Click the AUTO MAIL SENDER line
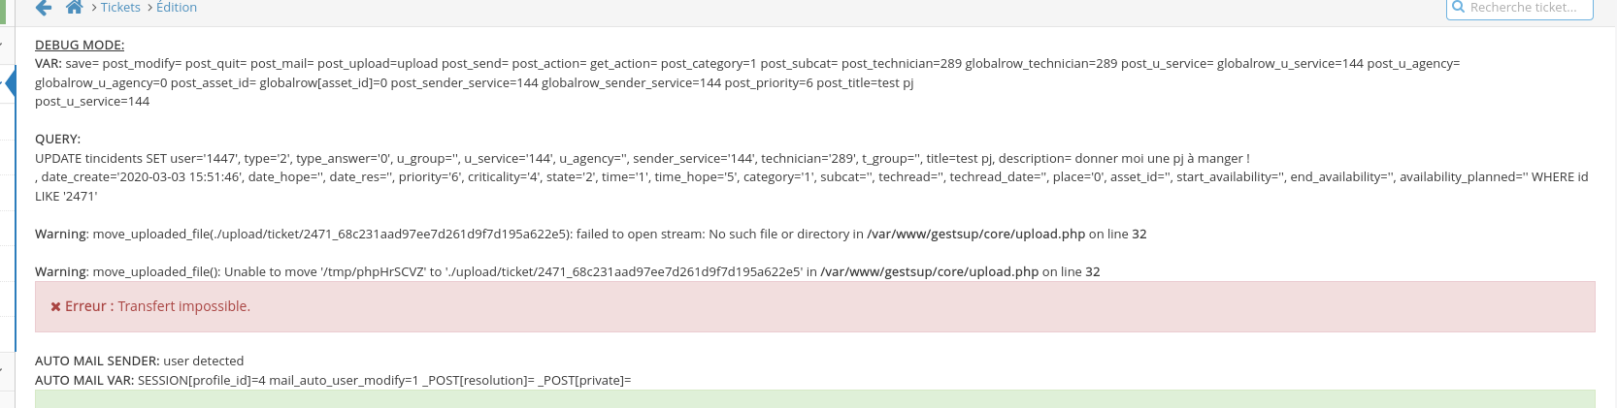This screenshot has height=408, width=1617. coord(139,361)
